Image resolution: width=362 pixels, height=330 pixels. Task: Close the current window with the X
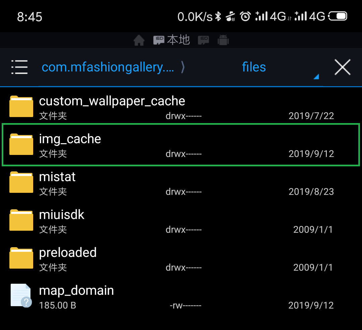(343, 67)
